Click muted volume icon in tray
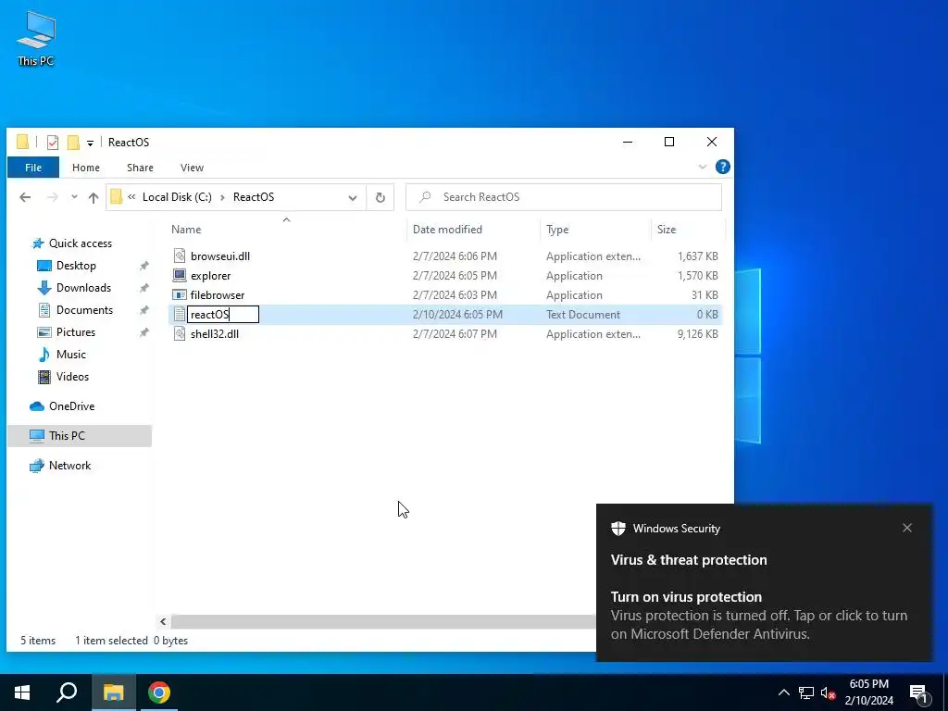948x711 pixels. [x=829, y=692]
